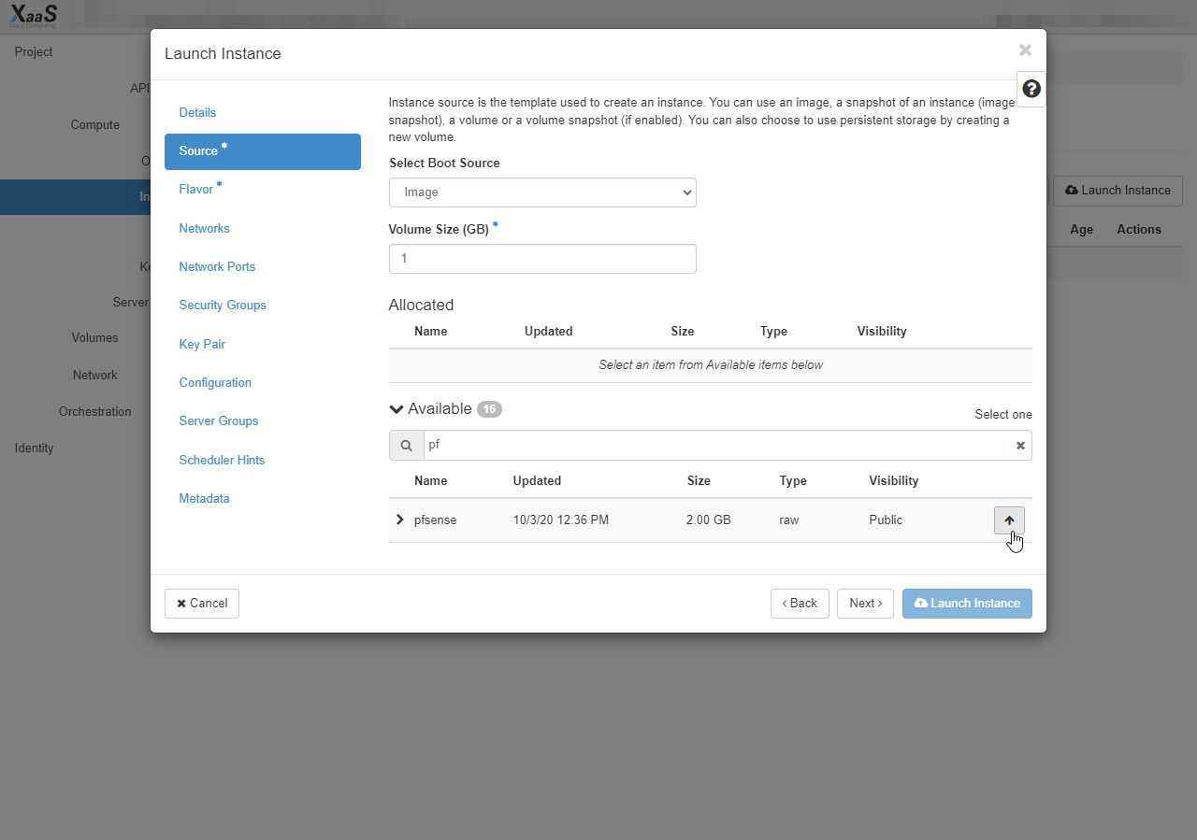
Task: Click the Volume Size input field
Action: tap(542, 259)
